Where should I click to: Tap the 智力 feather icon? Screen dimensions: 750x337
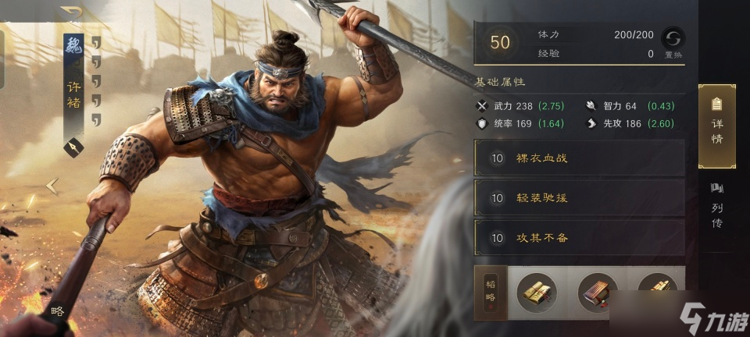coord(591,106)
